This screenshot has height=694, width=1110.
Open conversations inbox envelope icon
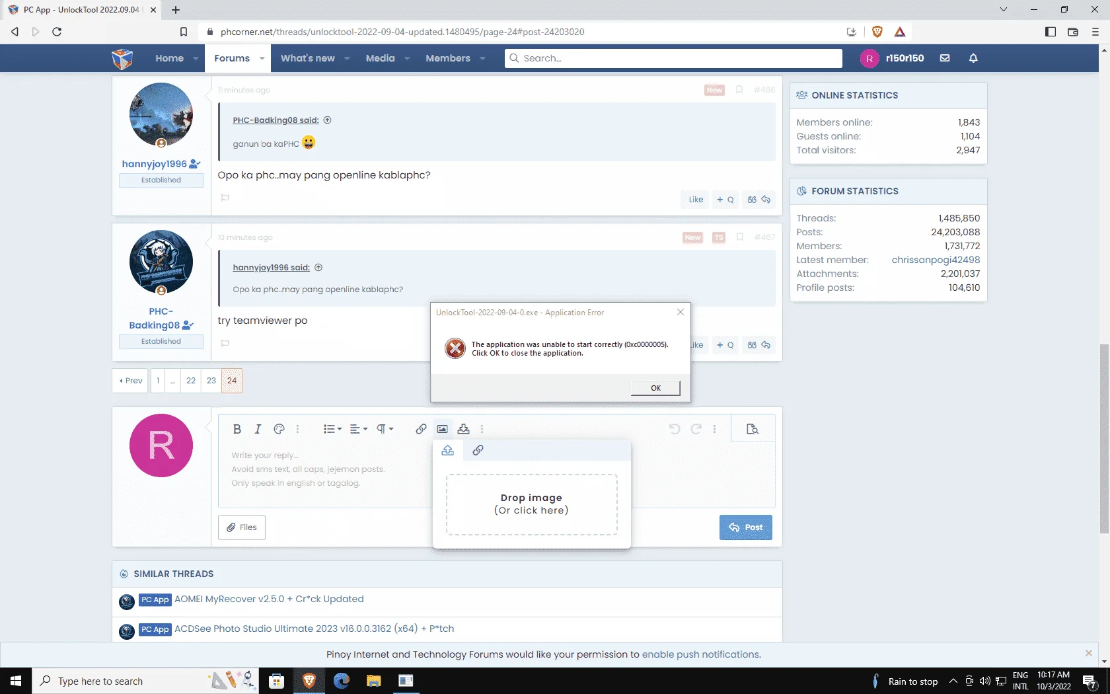945,58
